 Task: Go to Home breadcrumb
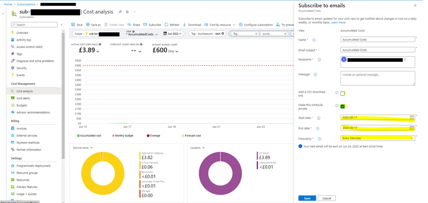tap(8, 4)
